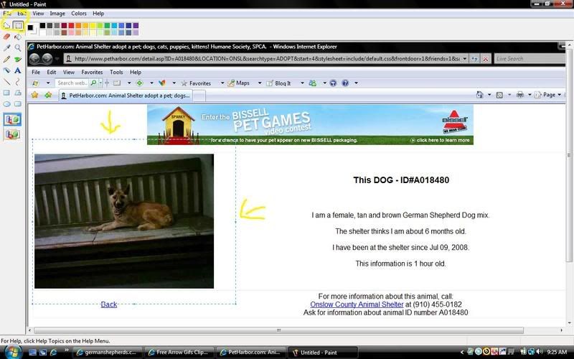Image resolution: width=574 pixels, height=359 pixels.
Task: Switch to the germanshepherds taskbar window
Action: point(107,353)
